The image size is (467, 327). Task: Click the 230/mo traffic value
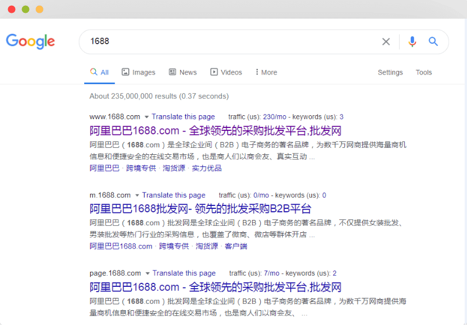pyautogui.click(x=275, y=116)
